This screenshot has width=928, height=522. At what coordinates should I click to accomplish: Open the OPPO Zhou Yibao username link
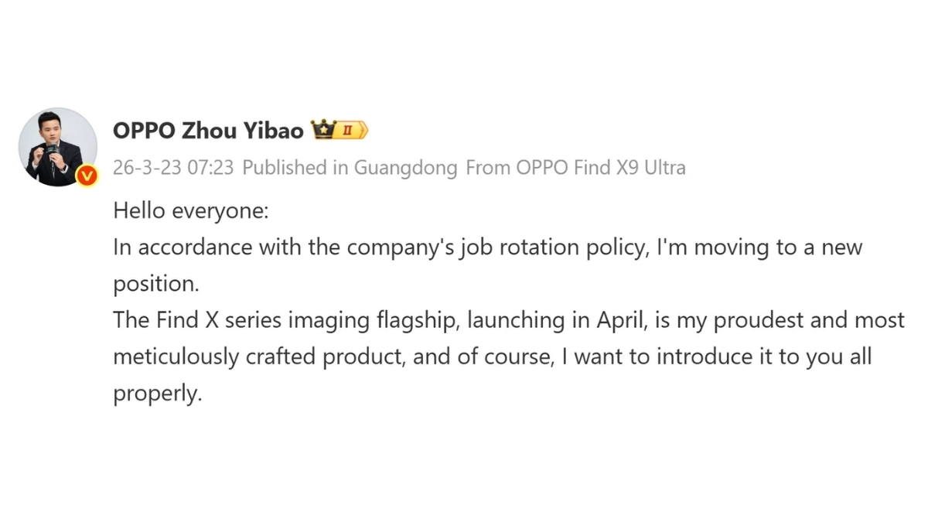[208, 131]
